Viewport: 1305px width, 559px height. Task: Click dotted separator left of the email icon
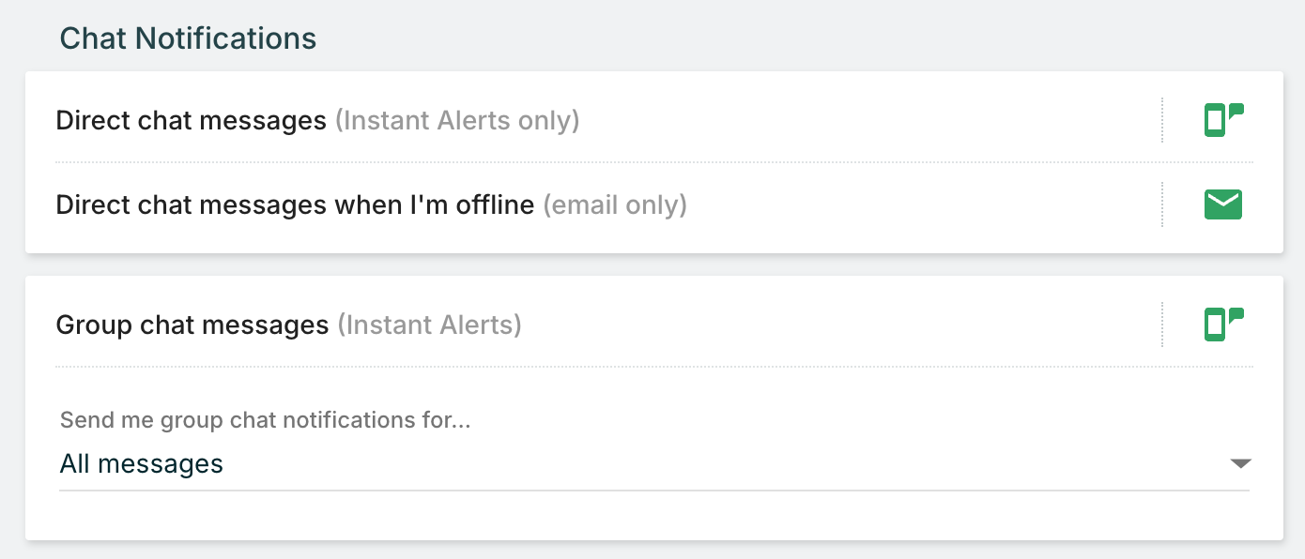[1162, 204]
